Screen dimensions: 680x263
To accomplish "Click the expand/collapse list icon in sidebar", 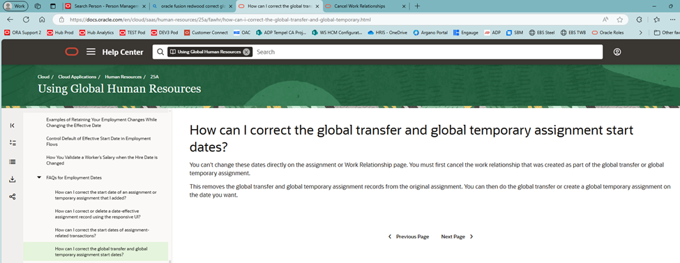I will 12,143.
